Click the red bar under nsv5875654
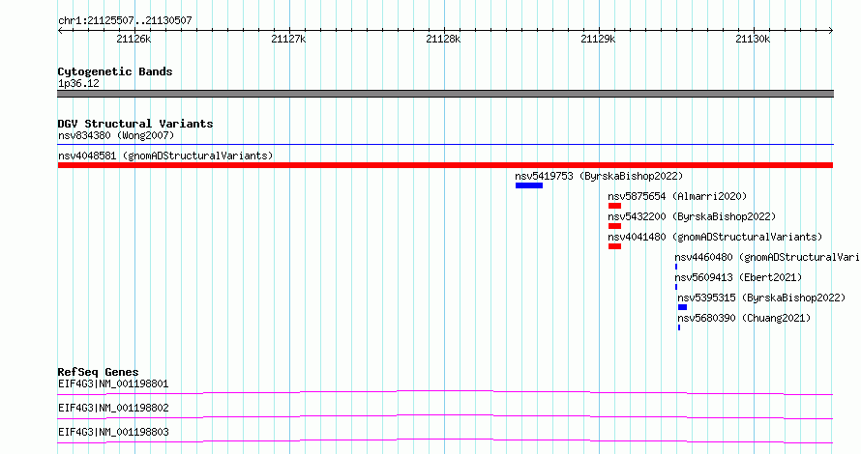The width and height of the screenshot is (861, 454). click(x=614, y=206)
